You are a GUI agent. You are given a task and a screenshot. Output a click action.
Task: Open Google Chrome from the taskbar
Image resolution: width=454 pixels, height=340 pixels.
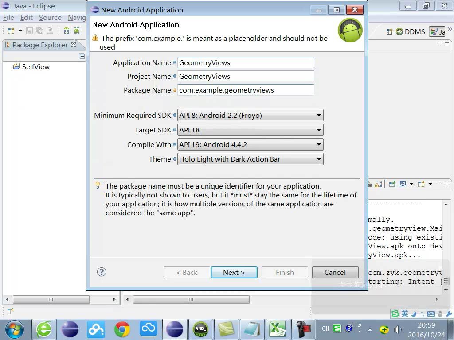pyautogui.click(x=122, y=329)
